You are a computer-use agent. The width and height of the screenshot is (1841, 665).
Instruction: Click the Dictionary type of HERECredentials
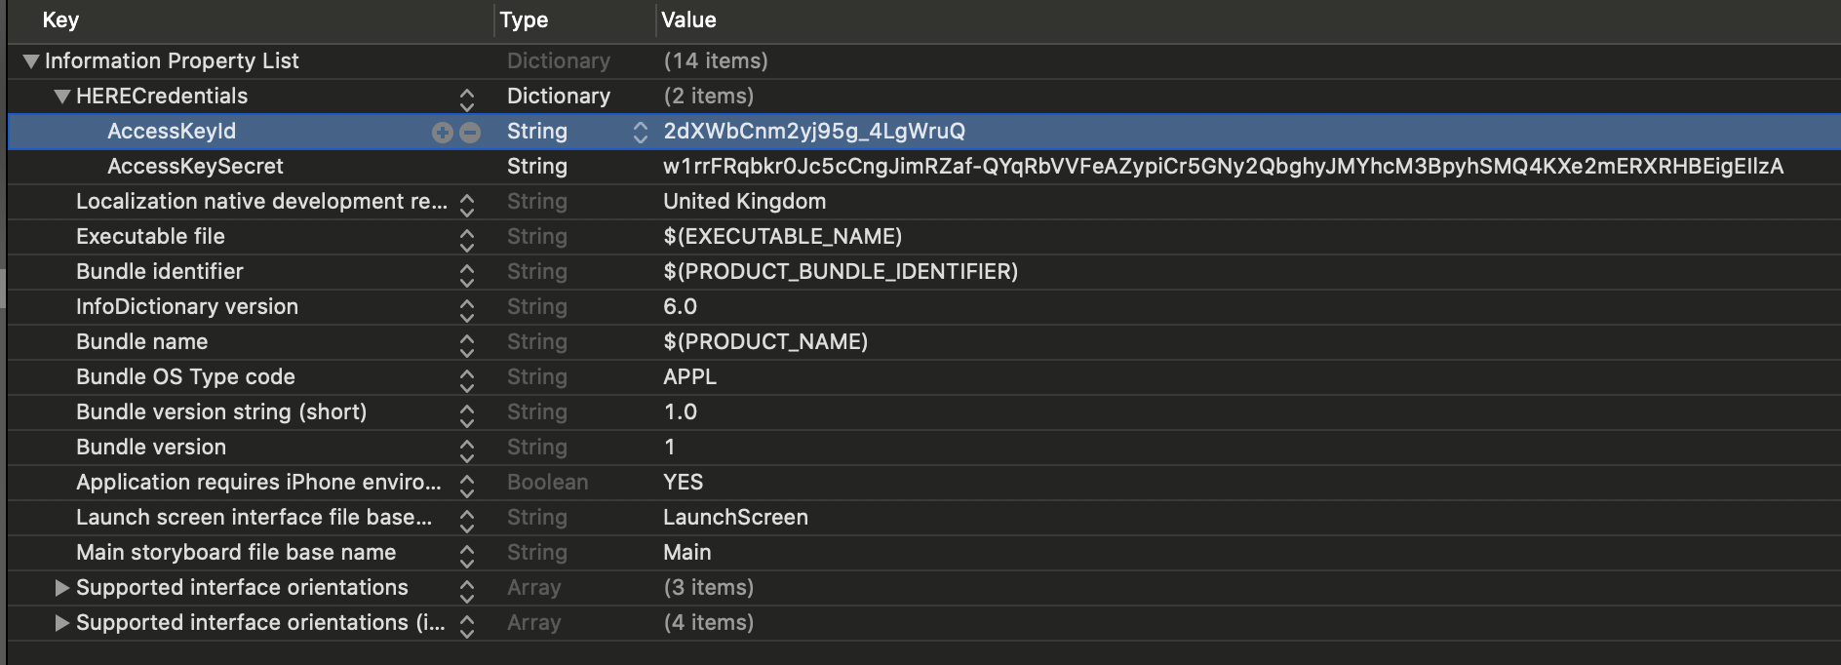pyautogui.click(x=559, y=97)
